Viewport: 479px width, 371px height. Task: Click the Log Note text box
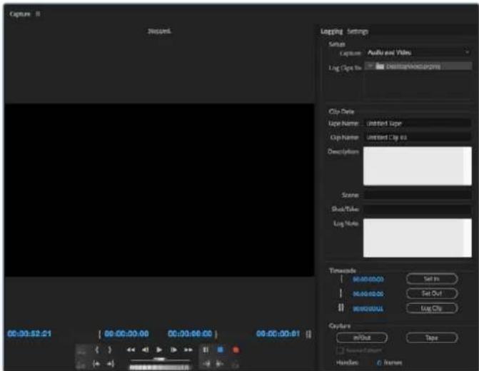click(x=418, y=238)
